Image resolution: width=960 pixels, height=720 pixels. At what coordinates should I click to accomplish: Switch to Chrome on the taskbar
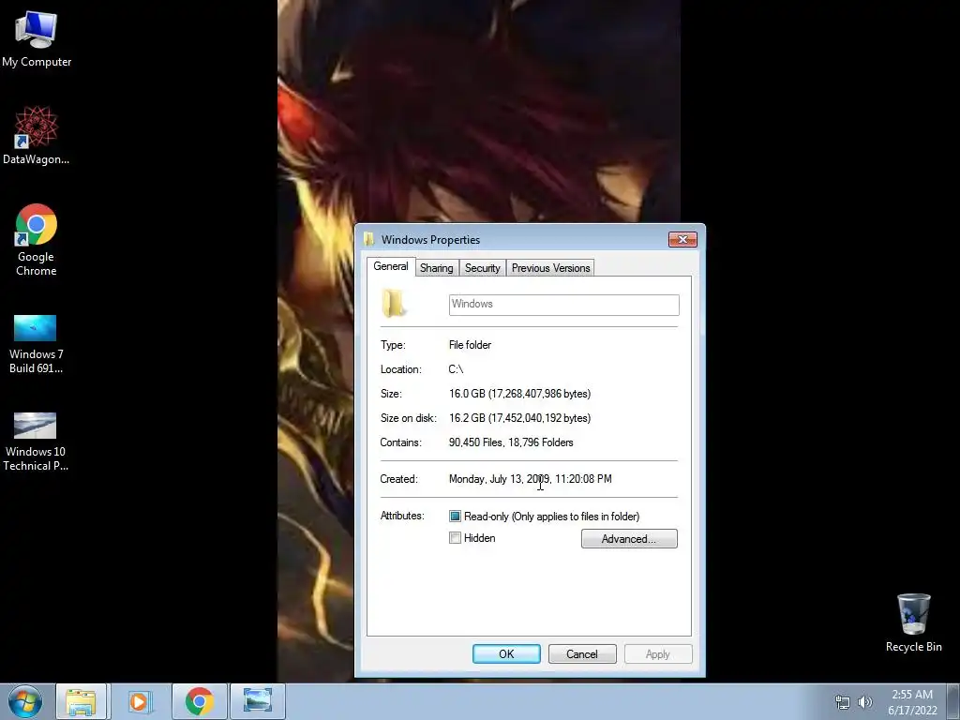click(199, 701)
